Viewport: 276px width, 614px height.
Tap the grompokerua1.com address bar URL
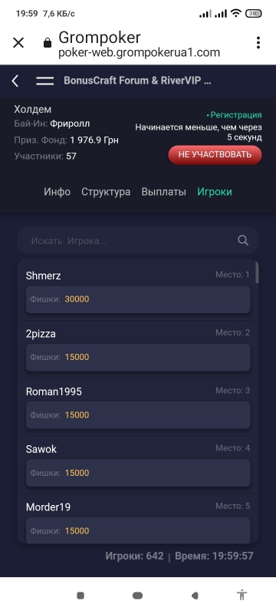140,52
